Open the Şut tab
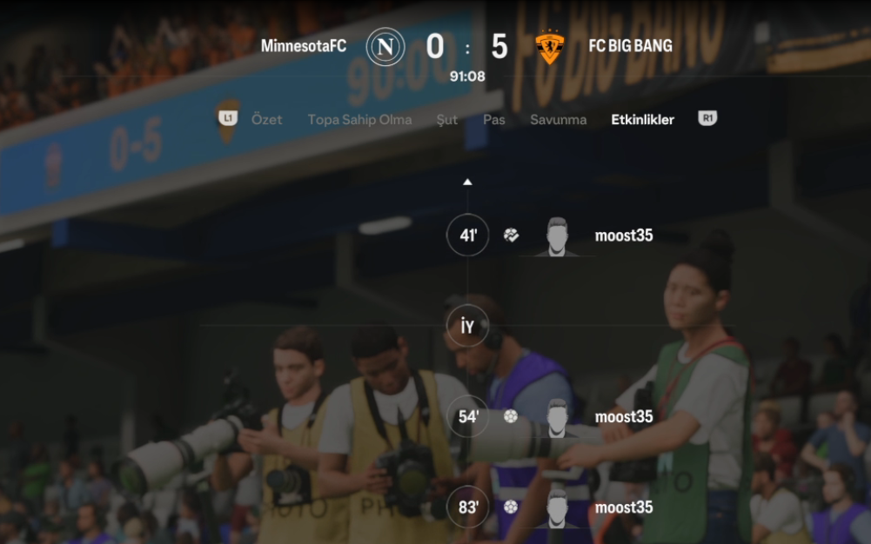The image size is (871, 544). (446, 120)
